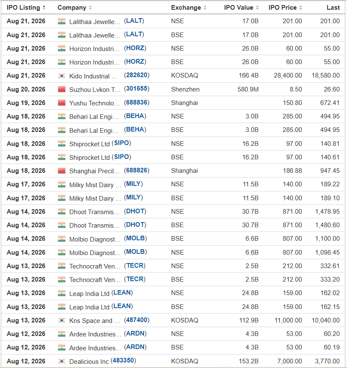Click India flag in Behari Lal Engi BSE row
This screenshot has width=347, height=368.
pyautogui.click(x=62, y=130)
